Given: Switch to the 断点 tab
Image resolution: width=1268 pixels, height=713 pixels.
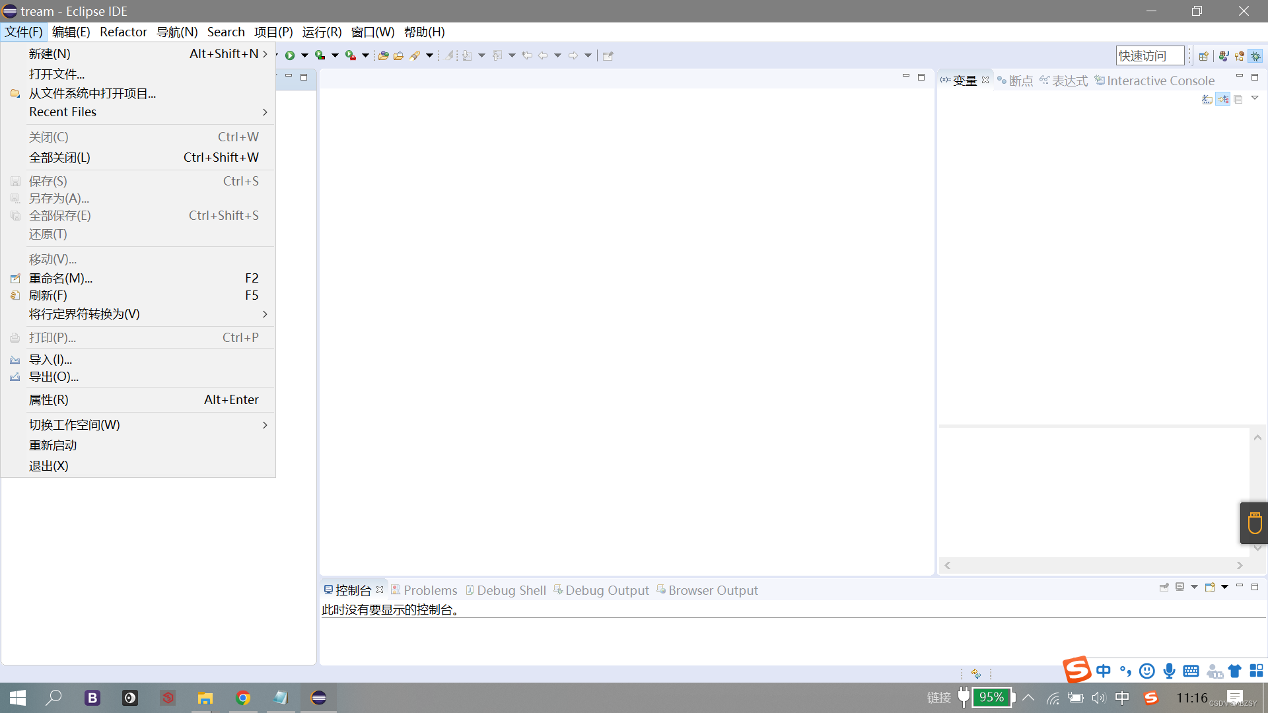Looking at the screenshot, I should click(1015, 81).
